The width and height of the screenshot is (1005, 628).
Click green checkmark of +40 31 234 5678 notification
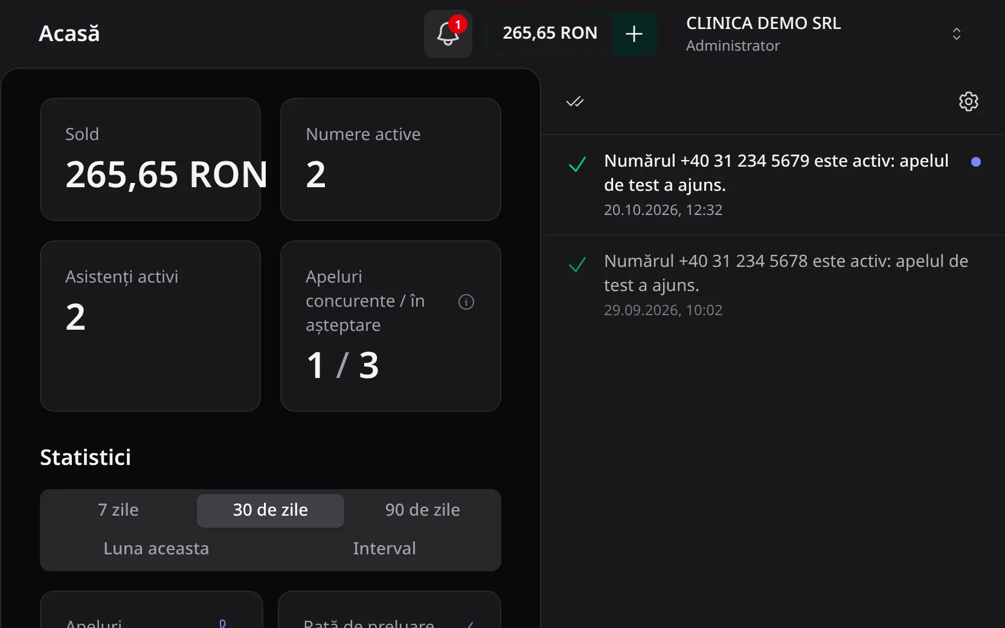(x=577, y=264)
